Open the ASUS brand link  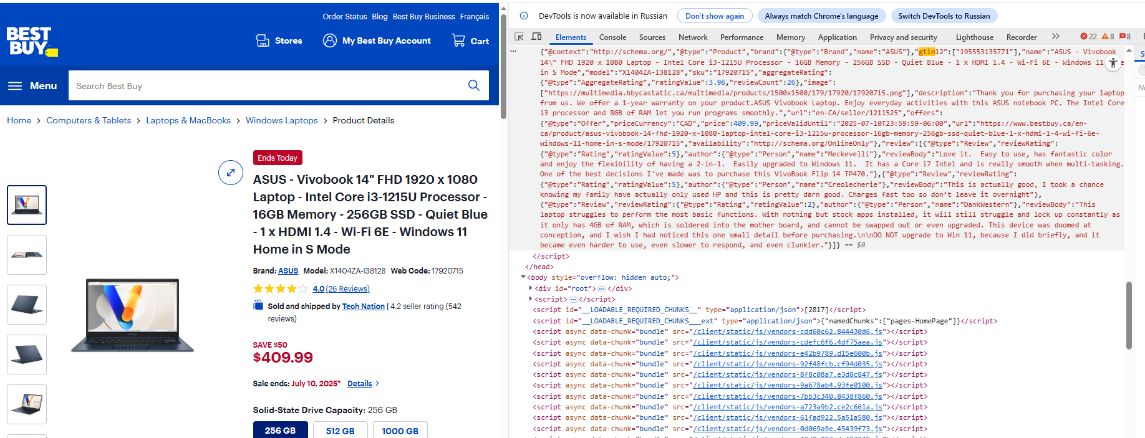click(x=288, y=271)
